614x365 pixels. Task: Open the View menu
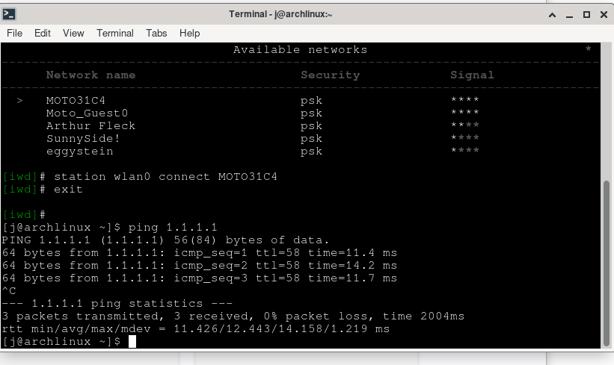tap(73, 34)
